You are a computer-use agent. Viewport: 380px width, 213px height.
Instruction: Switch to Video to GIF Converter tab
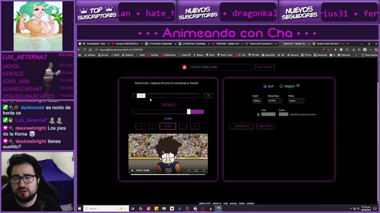click(x=261, y=44)
